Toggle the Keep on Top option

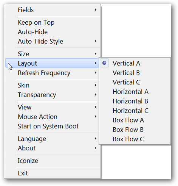52,22
